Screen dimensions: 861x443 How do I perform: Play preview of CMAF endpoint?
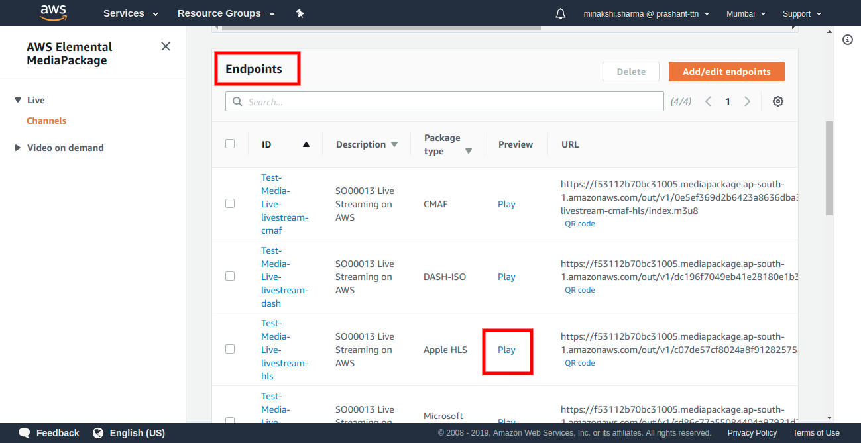(506, 204)
